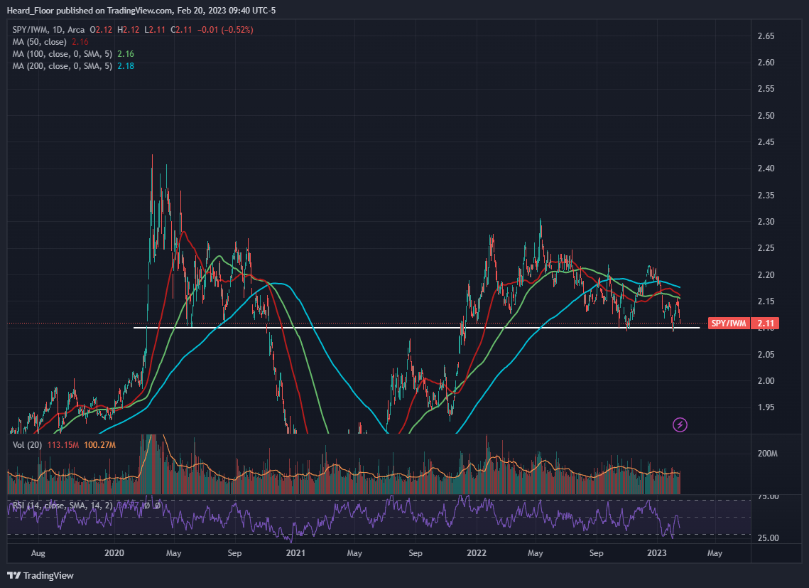809x588 pixels.
Task: Click the 200M volume axis label
Action: 767,454
